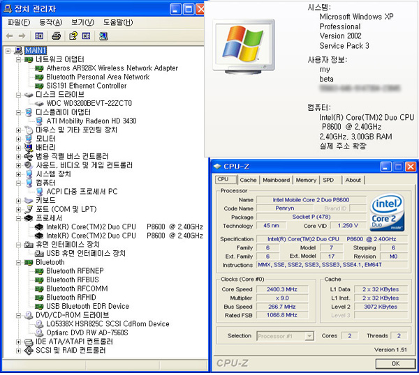This screenshot has width=419, height=375.
Task: Expand the 모니터 node
Action: click(18, 139)
